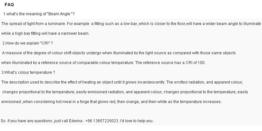This screenshot has width=262, height=131.
Task: Click the line starting "changes proportional to the temperature"
Action: [x=125, y=92]
